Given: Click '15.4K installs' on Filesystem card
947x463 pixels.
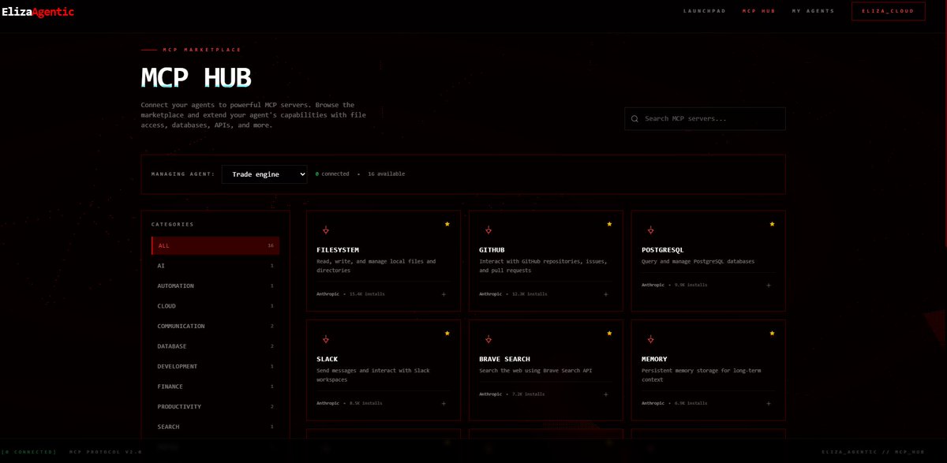Looking at the screenshot, I should coord(367,294).
